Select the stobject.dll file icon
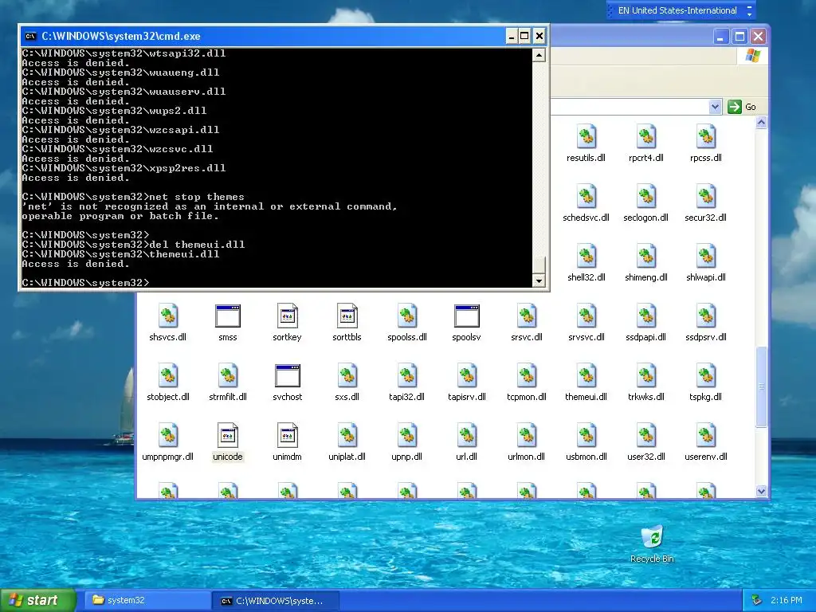This screenshot has height=612, width=816. click(167, 376)
